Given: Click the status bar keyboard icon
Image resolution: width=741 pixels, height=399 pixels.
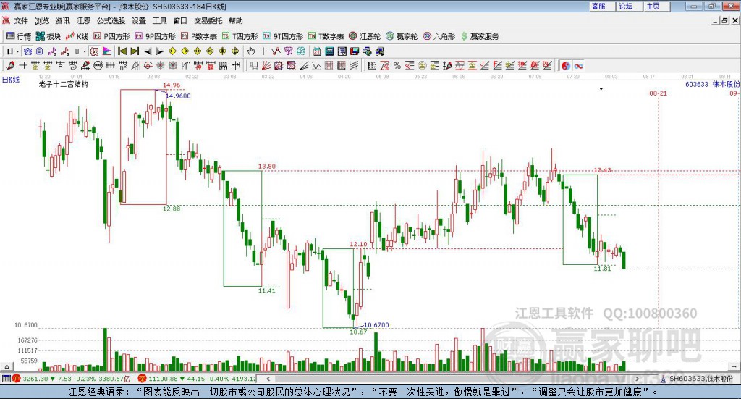Looking at the screenshot, I should pyautogui.click(x=6, y=379).
